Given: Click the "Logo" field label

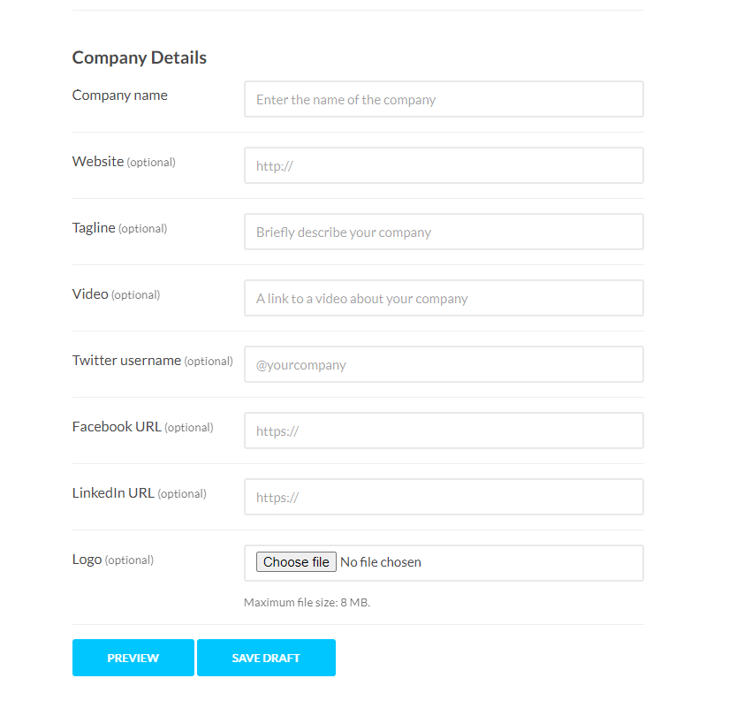Looking at the screenshot, I should [87, 560].
